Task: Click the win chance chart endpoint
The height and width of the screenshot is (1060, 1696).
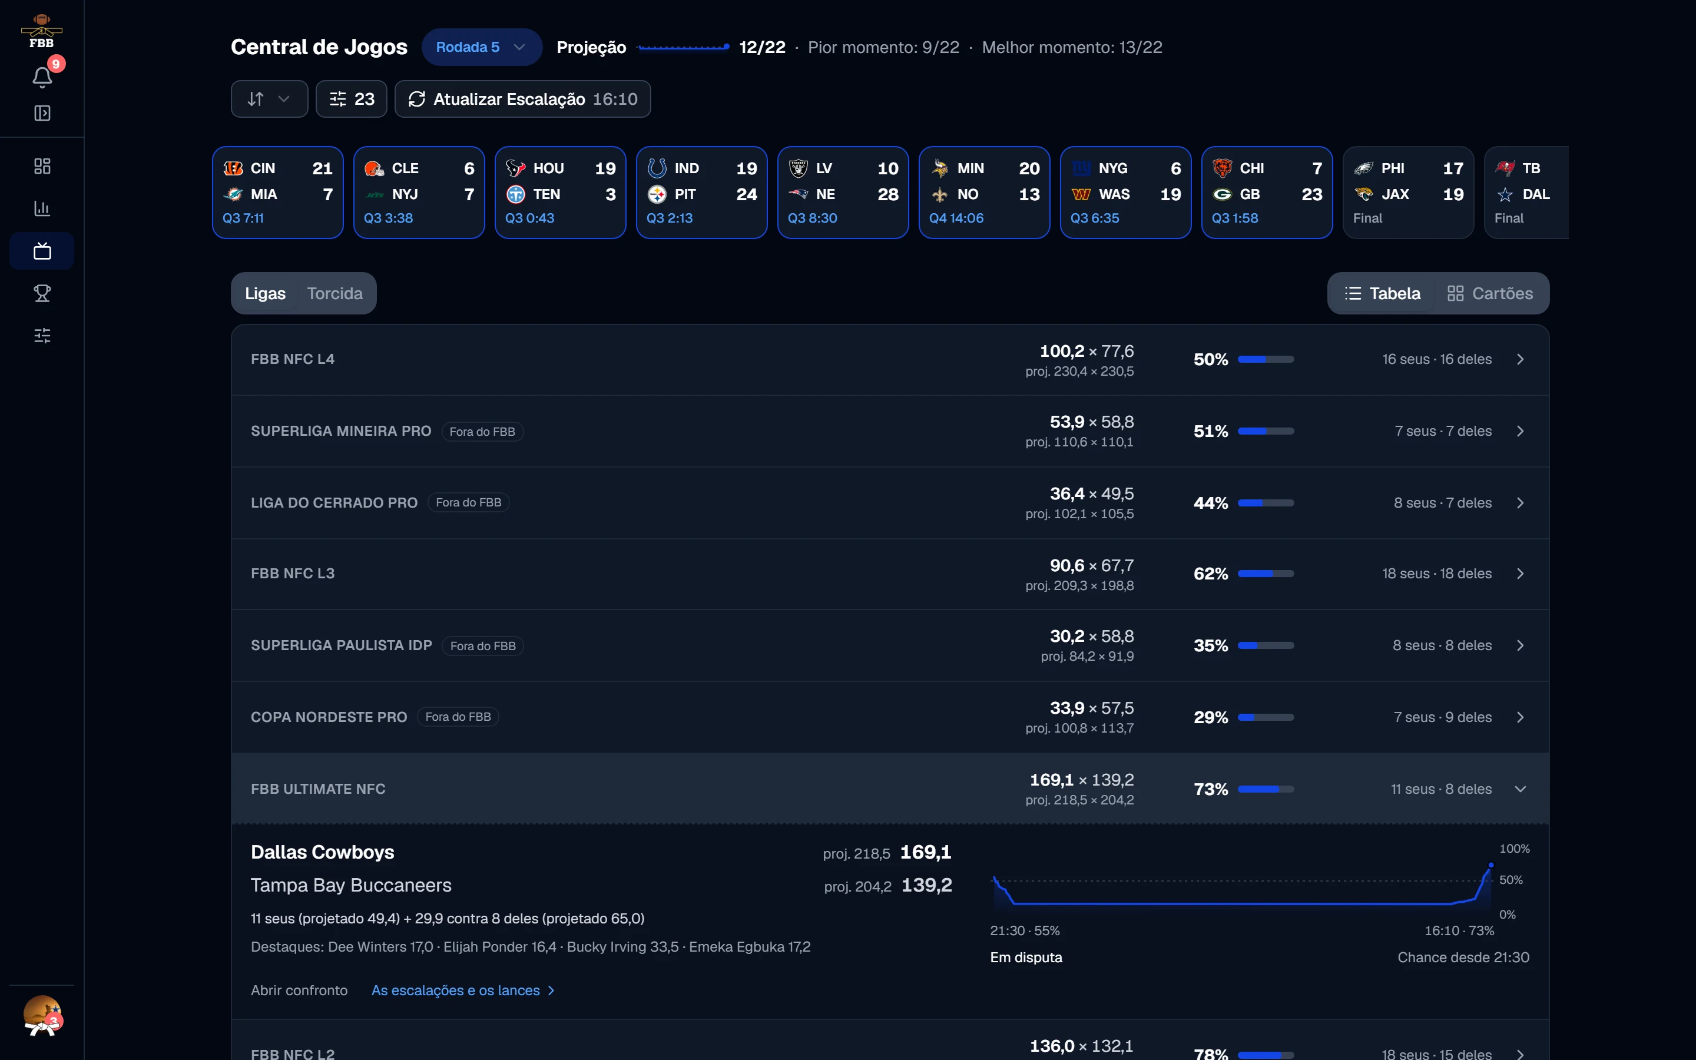Action: pos(1491,865)
